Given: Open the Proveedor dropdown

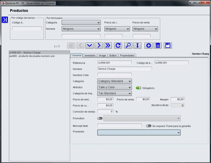Looking at the screenshot, I should pyautogui.click(x=139, y=133).
